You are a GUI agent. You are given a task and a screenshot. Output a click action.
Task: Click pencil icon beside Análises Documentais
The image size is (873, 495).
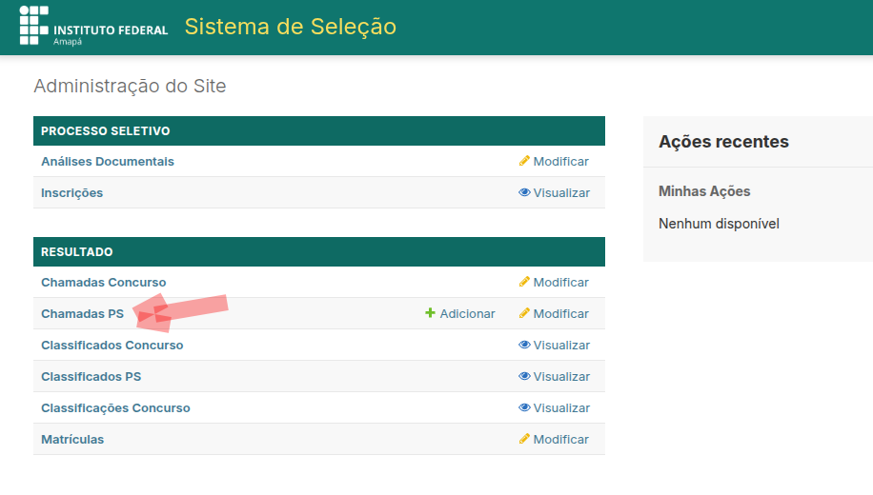click(524, 161)
